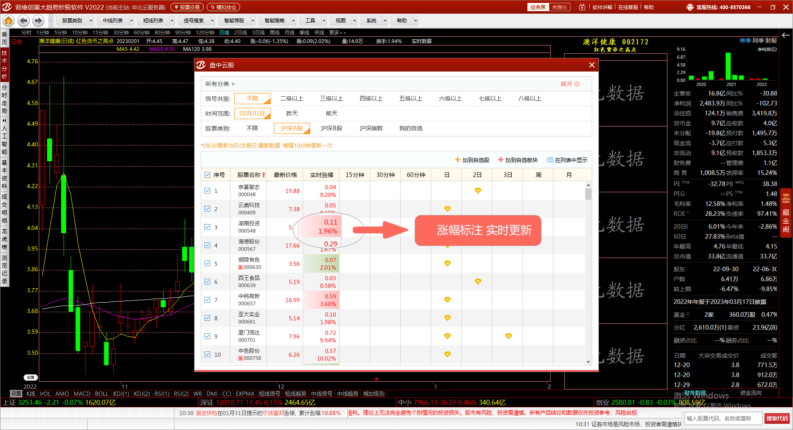Go to the home page icon
793x430 pixels.
click(8, 20)
